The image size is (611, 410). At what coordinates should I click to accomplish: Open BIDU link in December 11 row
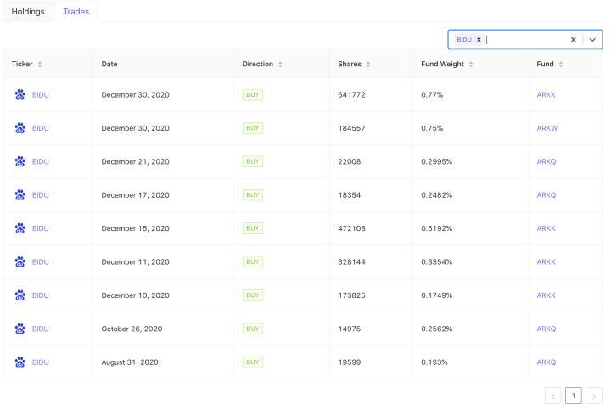click(x=41, y=262)
